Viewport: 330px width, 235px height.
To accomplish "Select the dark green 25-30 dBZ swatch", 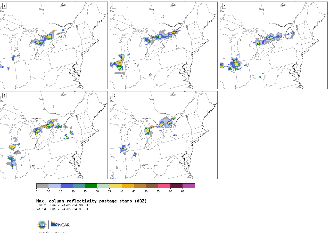I will [x=91, y=186].
